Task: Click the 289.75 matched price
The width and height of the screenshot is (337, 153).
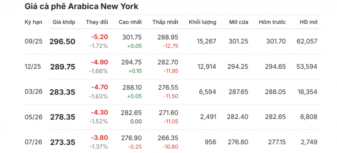Action: [x=63, y=67]
